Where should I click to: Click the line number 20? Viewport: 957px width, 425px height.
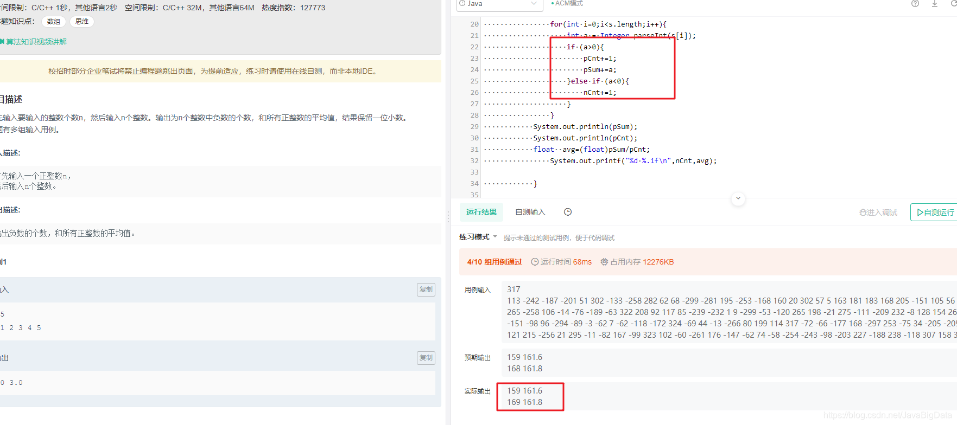(x=474, y=24)
